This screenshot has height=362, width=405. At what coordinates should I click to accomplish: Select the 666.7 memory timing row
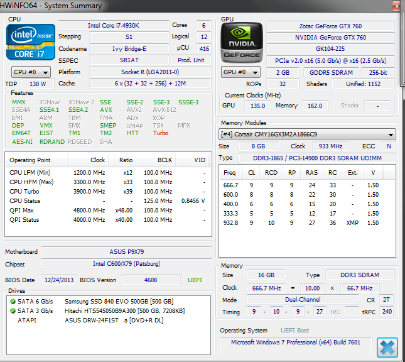coord(307,185)
